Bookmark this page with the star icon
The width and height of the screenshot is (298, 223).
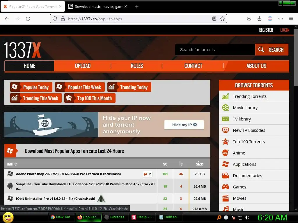[222, 19]
